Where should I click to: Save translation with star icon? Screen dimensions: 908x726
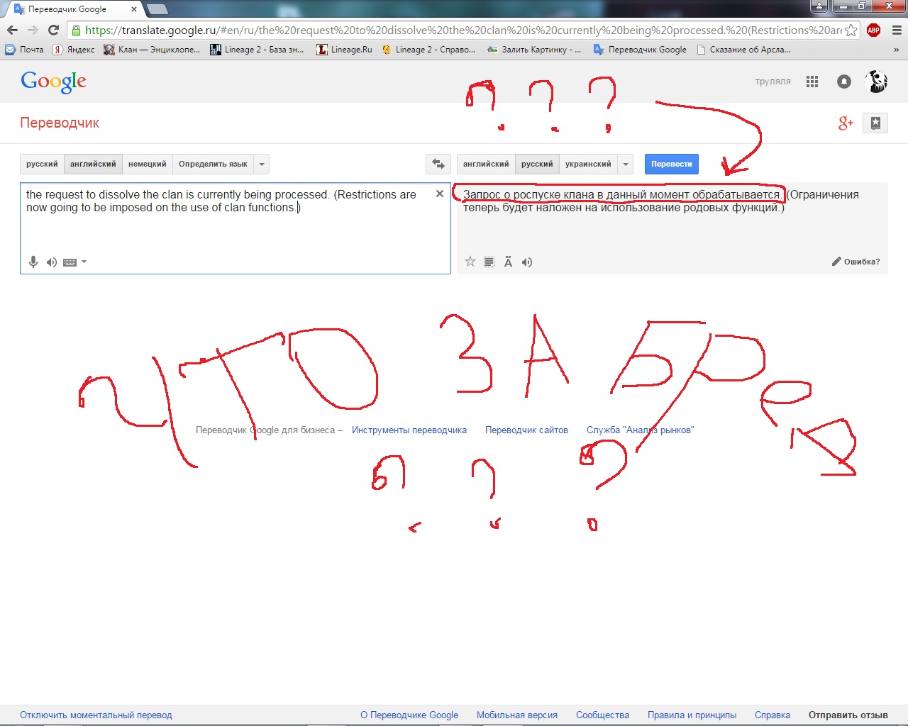[470, 262]
